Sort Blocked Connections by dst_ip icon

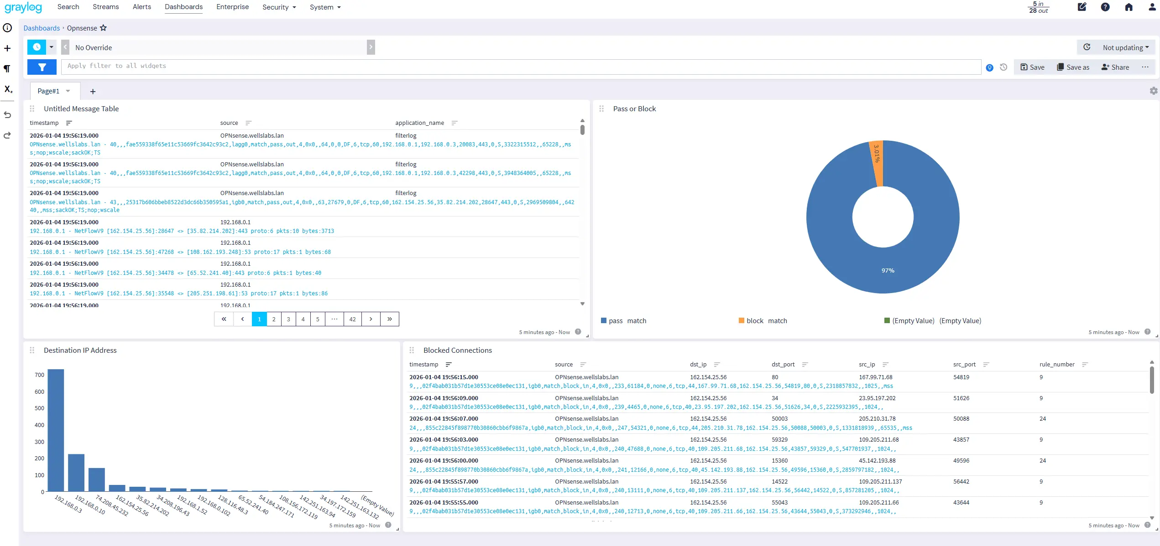point(717,365)
